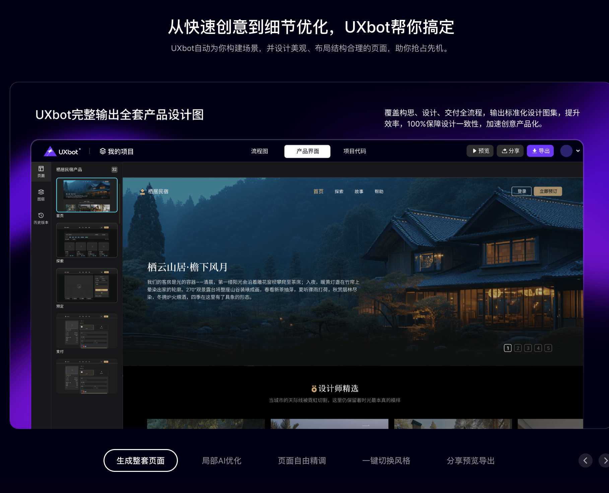This screenshot has width=609, height=493.
Task: Select the 预定 page thumbnail
Action: (87, 285)
